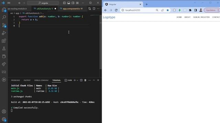The height and width of the screenshot is (123, 220).
Task: Click the app breadcrumb segment
Action: tap(18, 13)
